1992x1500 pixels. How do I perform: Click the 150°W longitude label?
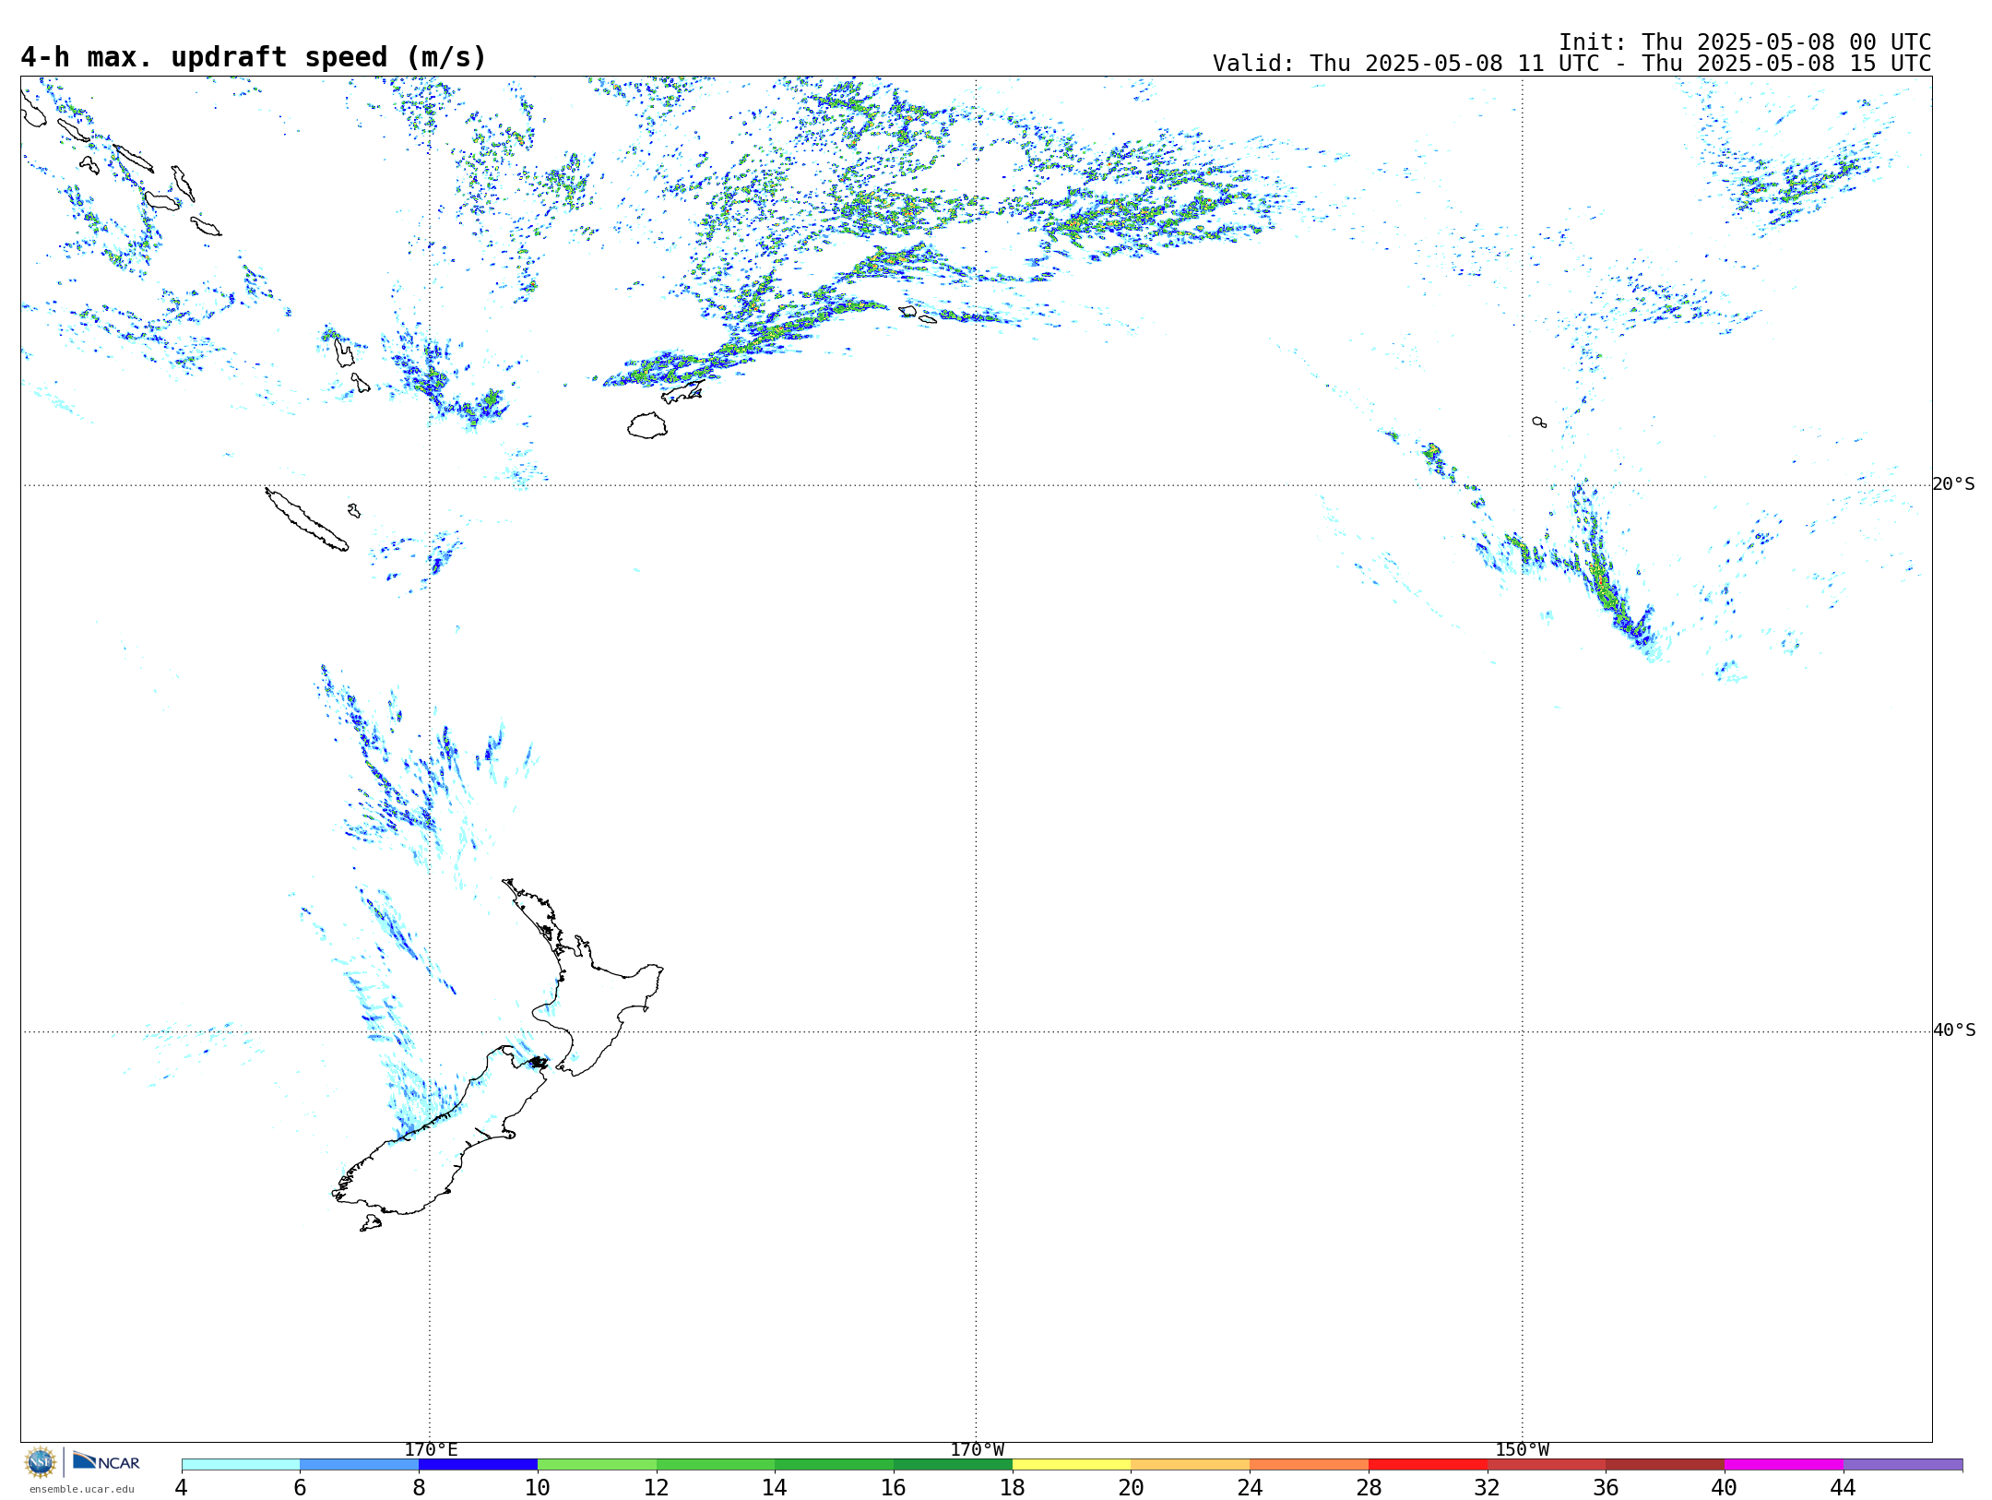pos(1522,1449)
